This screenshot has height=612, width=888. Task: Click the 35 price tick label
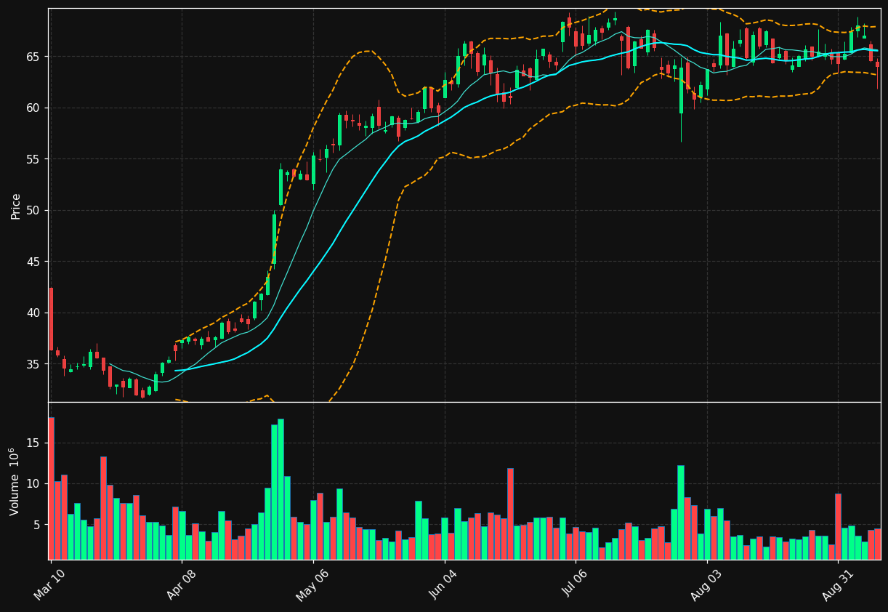pyautogui.click(x=34, y=364)
